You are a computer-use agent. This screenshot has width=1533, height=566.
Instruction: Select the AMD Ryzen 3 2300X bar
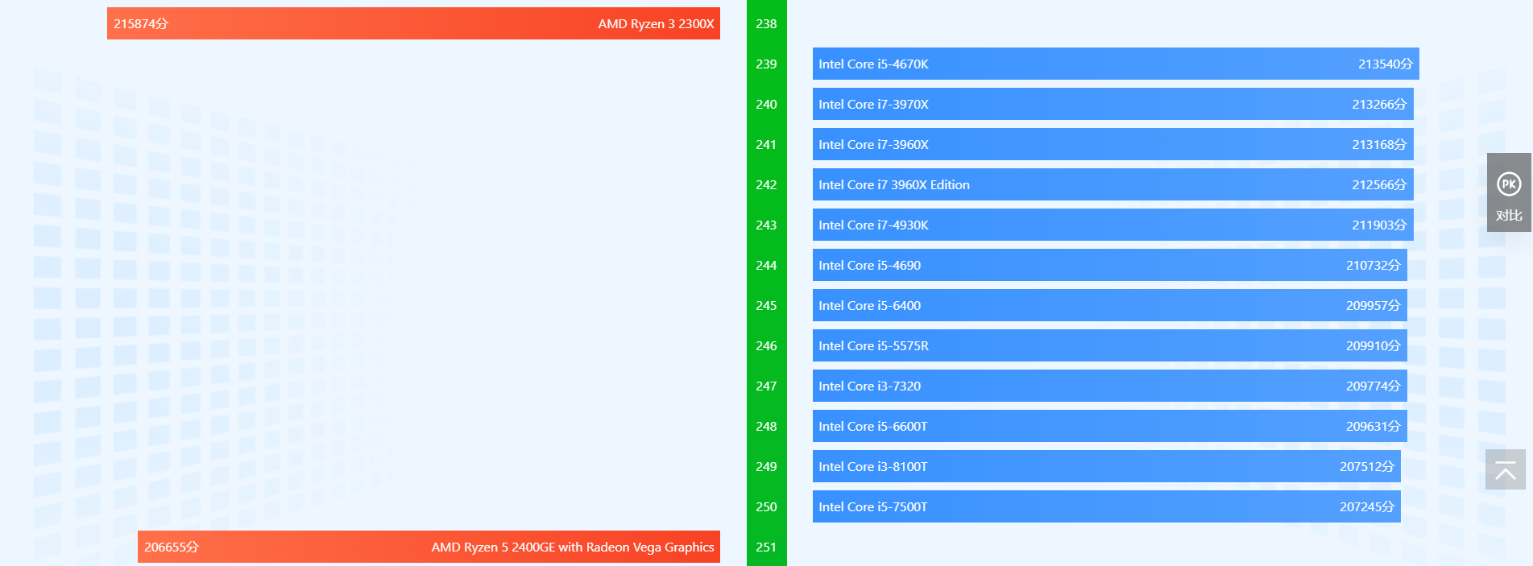[x=413, y=23]
